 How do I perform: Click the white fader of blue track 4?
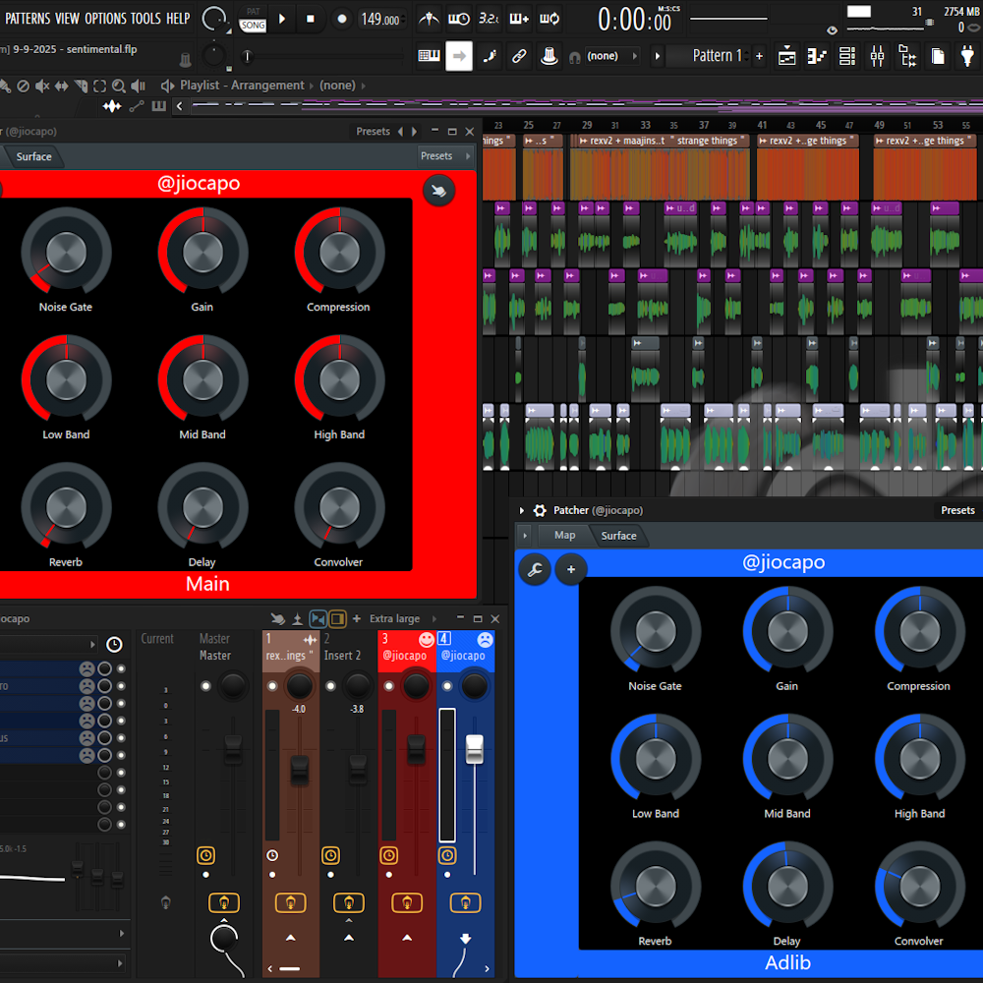point(475,749)
